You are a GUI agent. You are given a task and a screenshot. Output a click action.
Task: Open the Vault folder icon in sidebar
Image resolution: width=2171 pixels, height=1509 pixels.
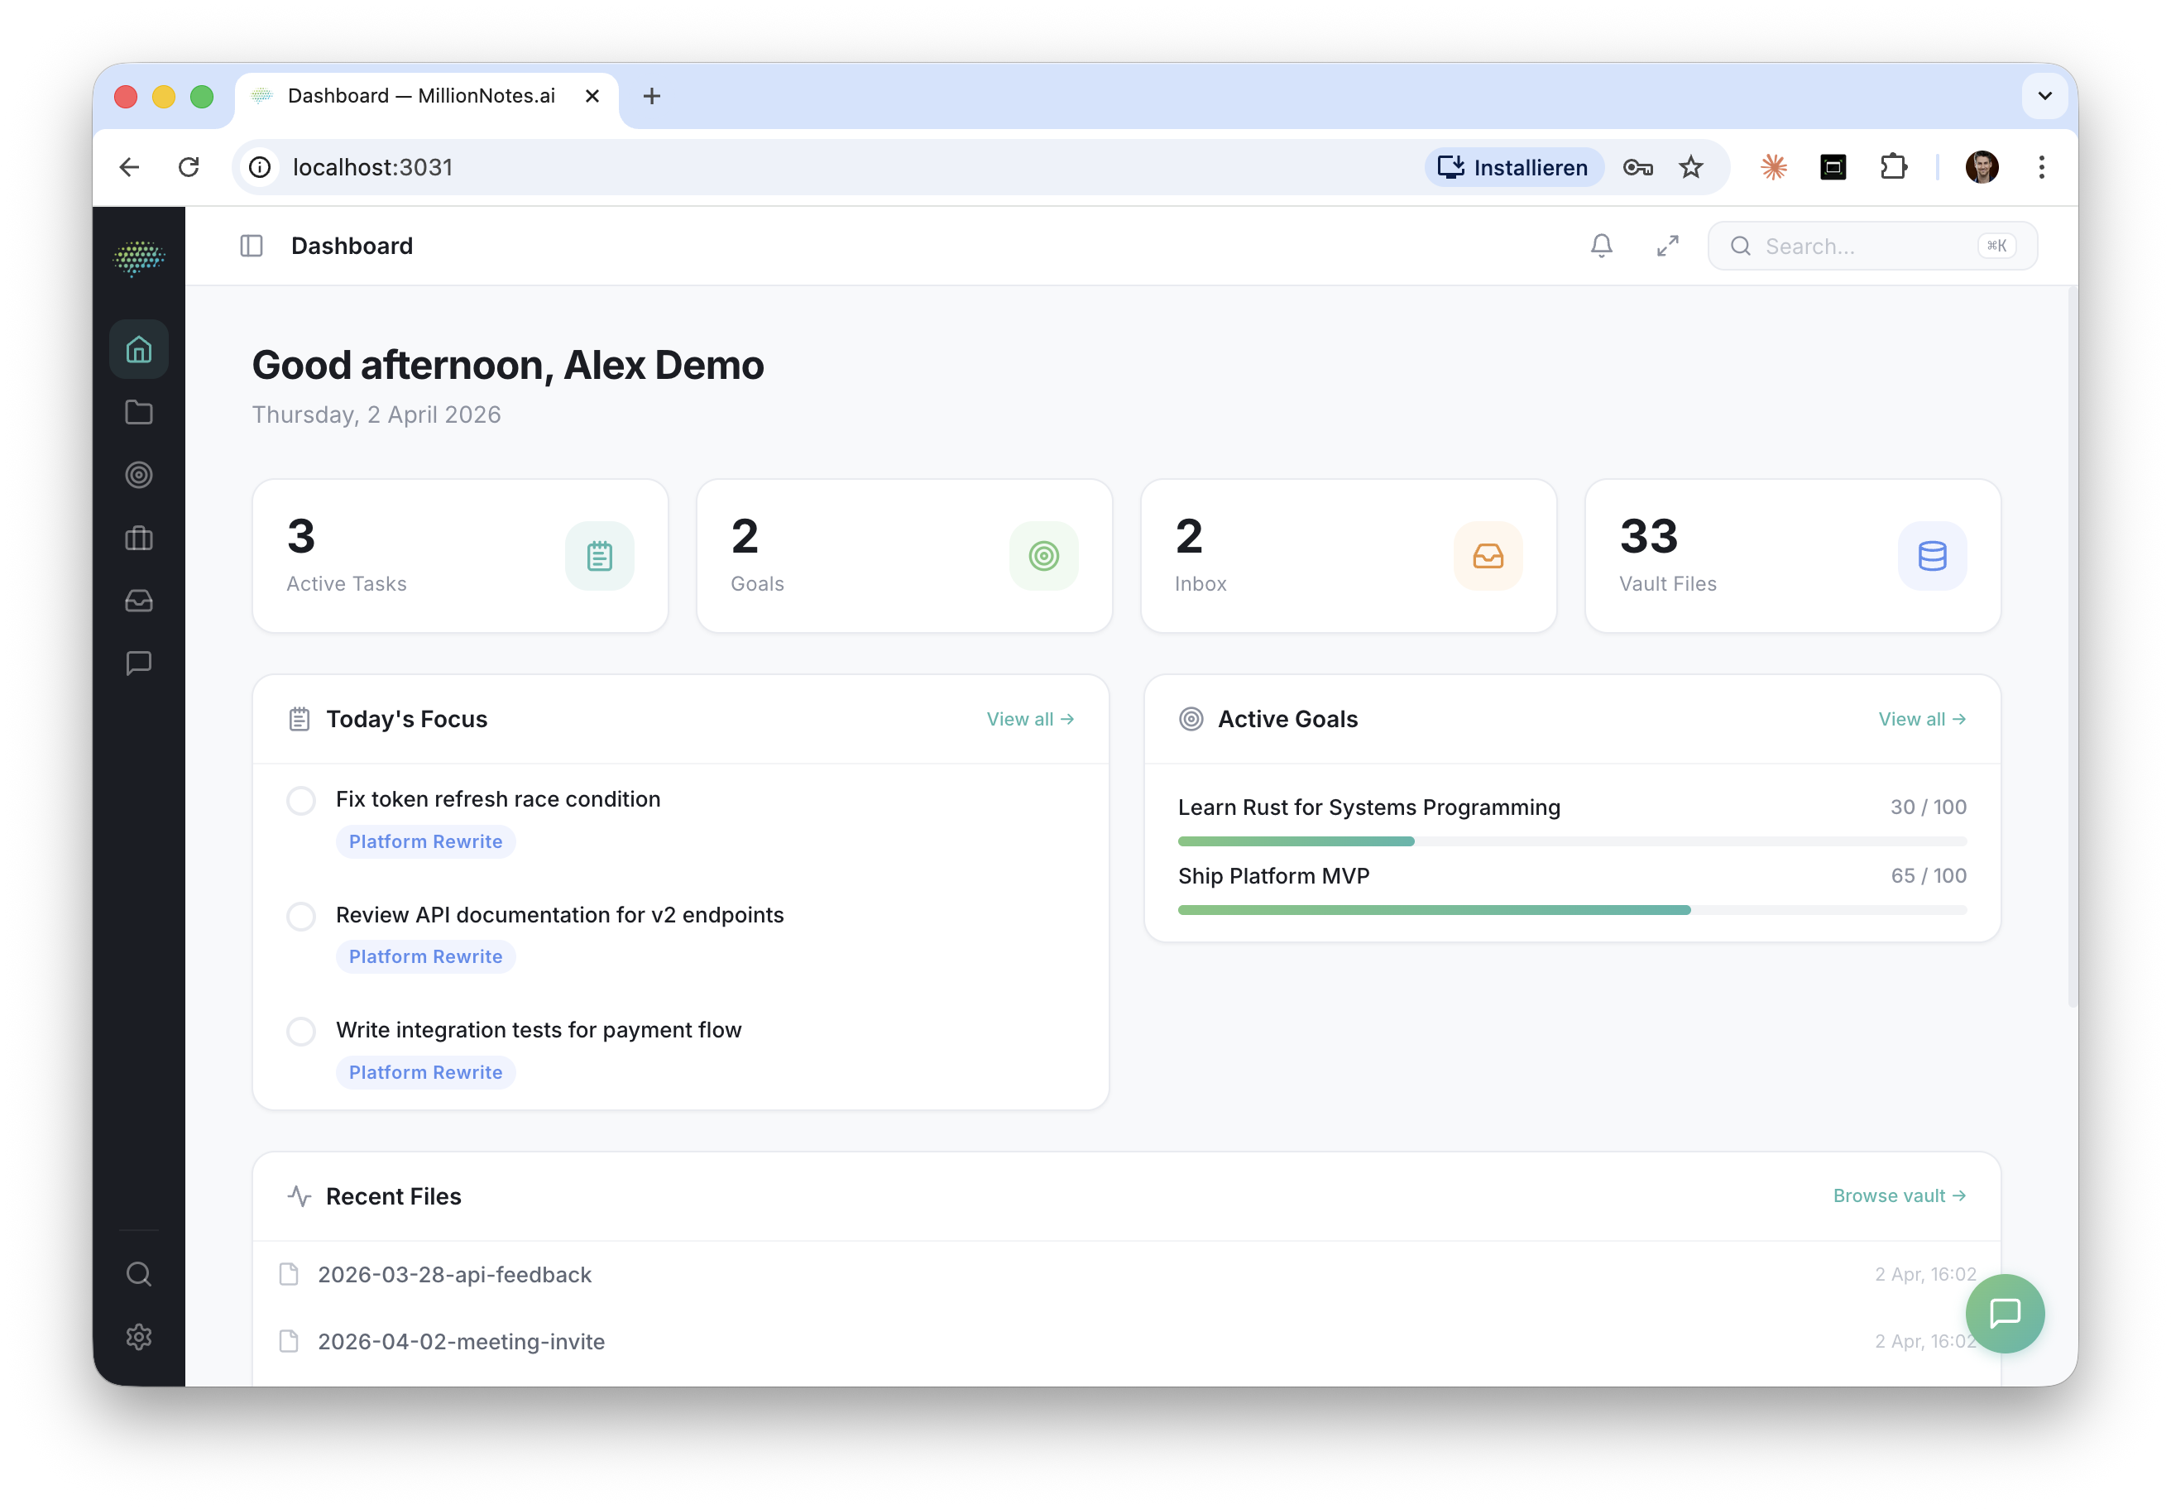point(139,412)
